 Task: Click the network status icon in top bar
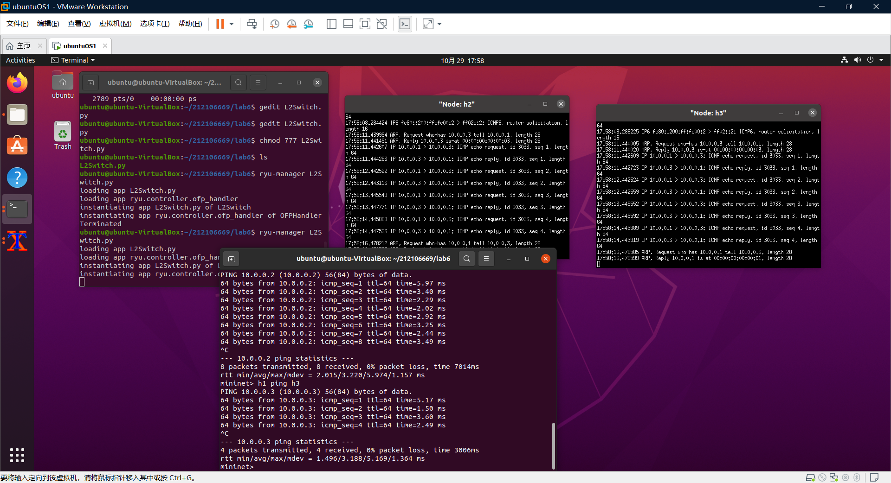pyautogui.click(x=844, y=60)
